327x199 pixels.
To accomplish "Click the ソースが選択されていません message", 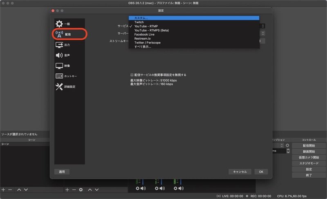I will click(19, 134).
